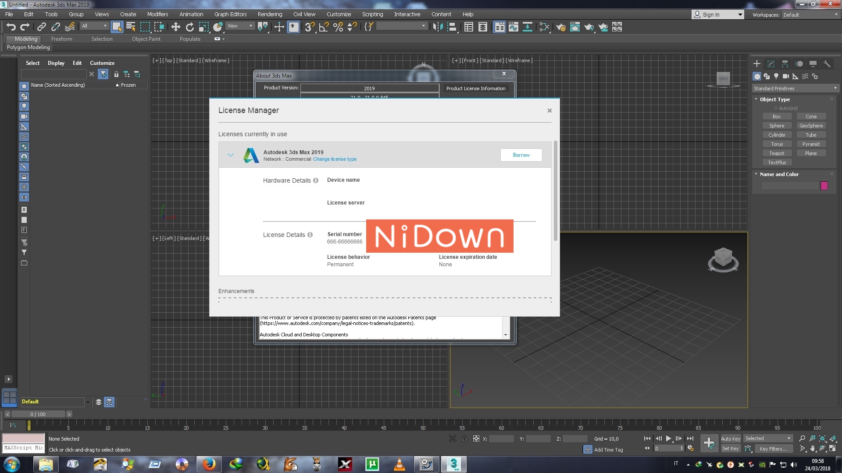
Task: Select the Select and Move tool
Action: point(175,27)
